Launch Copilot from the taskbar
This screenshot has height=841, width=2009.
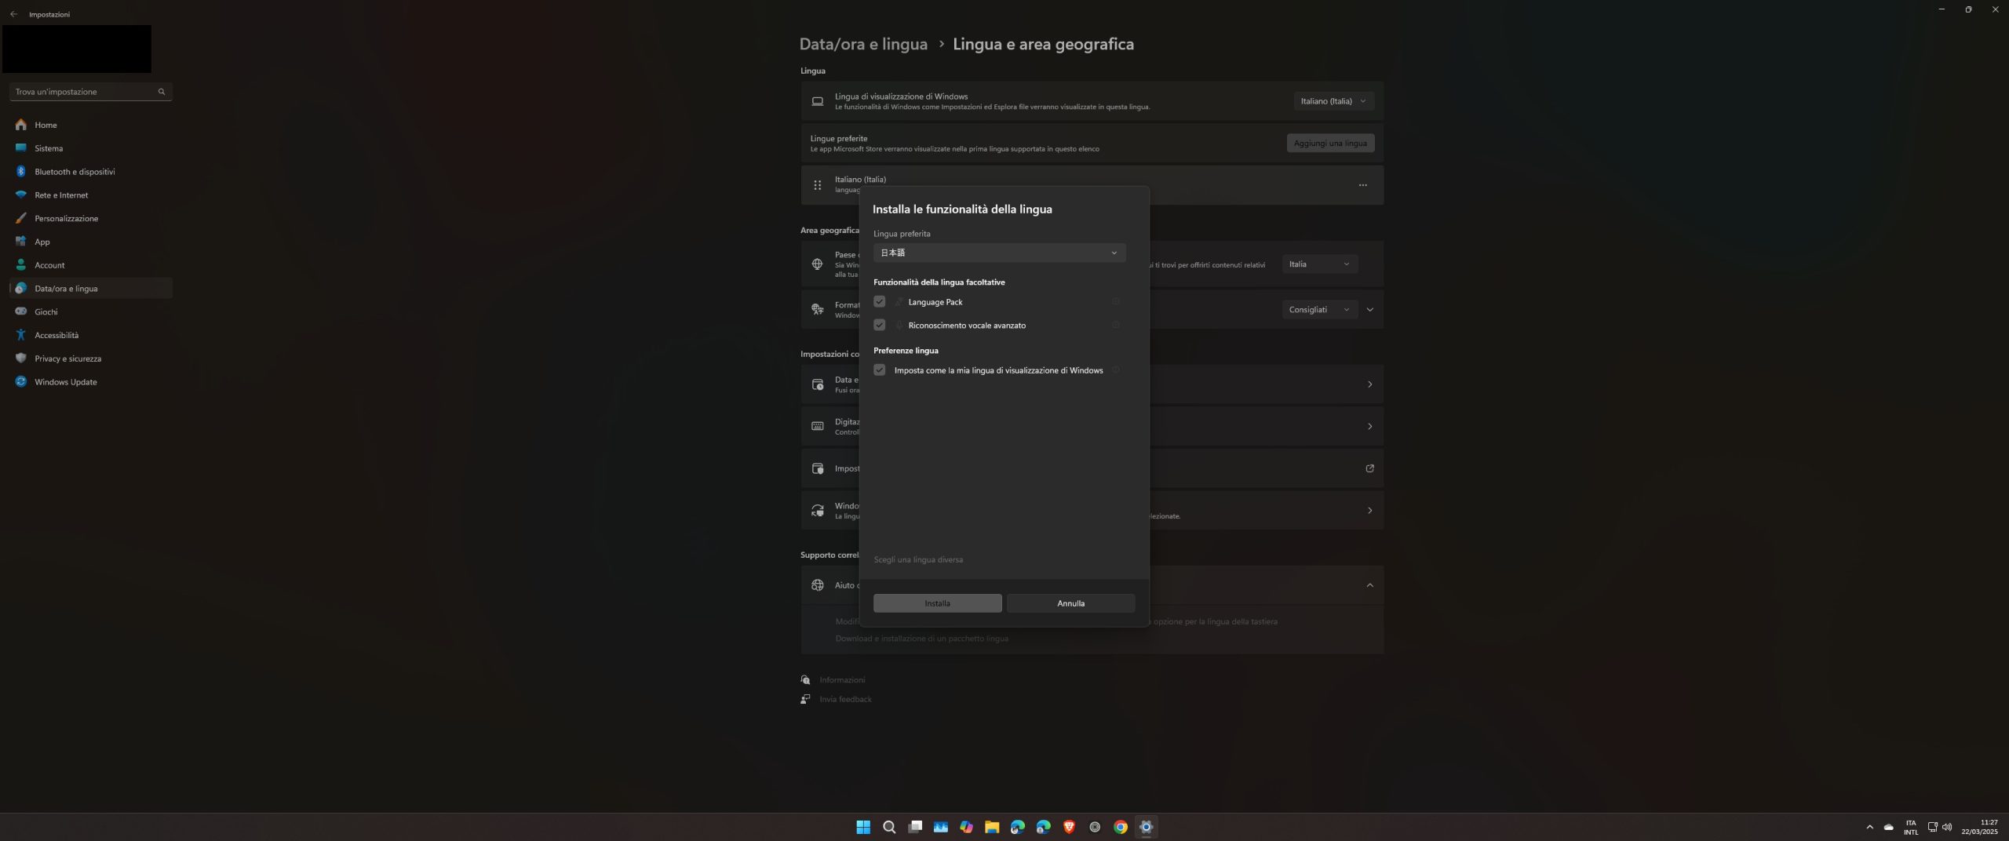pyautogui.click(x=966, y=827)
